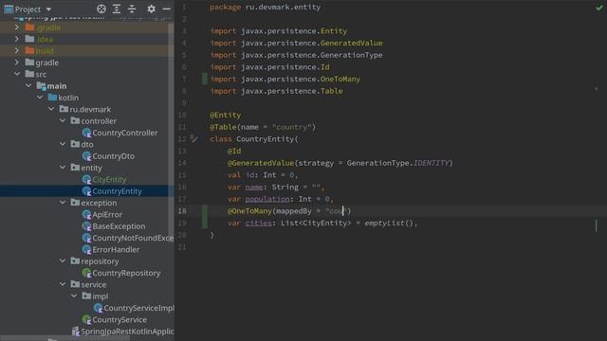Open Project panel settings gear
The width and height of the screenshot is (607, 341).
(152, 9)
